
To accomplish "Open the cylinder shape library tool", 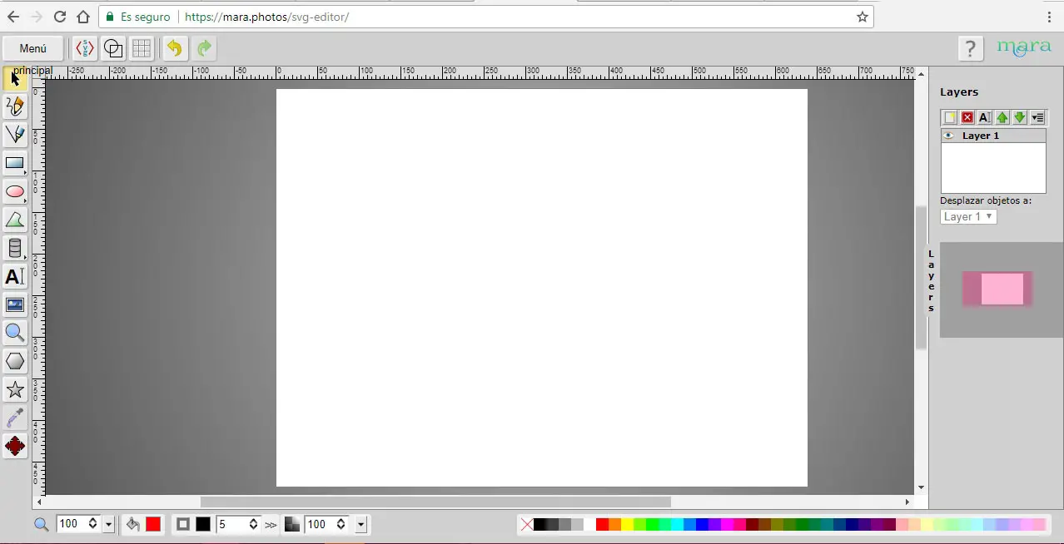I will tap(15, 248).
